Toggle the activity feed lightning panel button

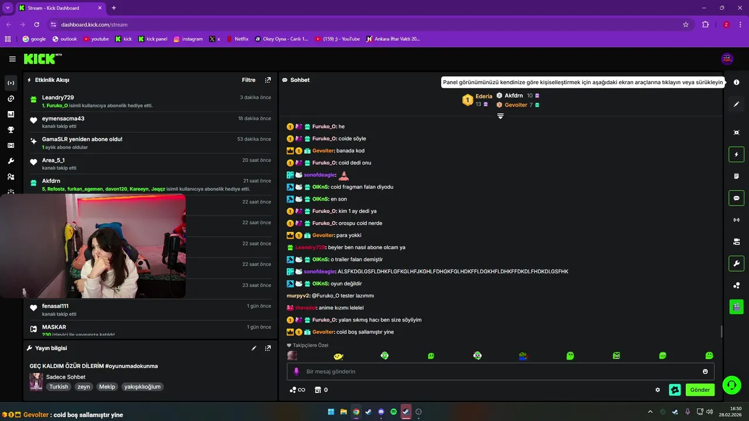pyautogui.click(x=736, y=154)
